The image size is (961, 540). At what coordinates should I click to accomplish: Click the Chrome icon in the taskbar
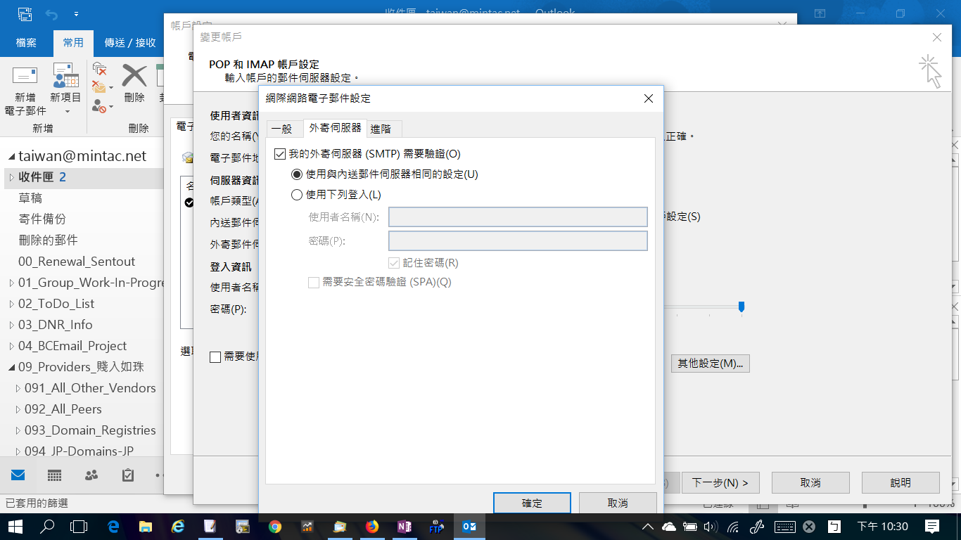pos(275,526)
